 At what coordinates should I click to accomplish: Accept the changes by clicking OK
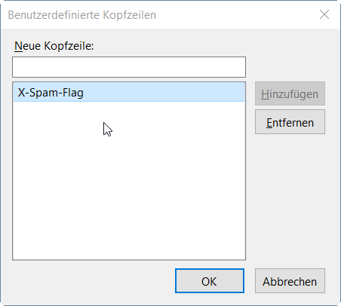pyautogui.click(x=210, y=280)
